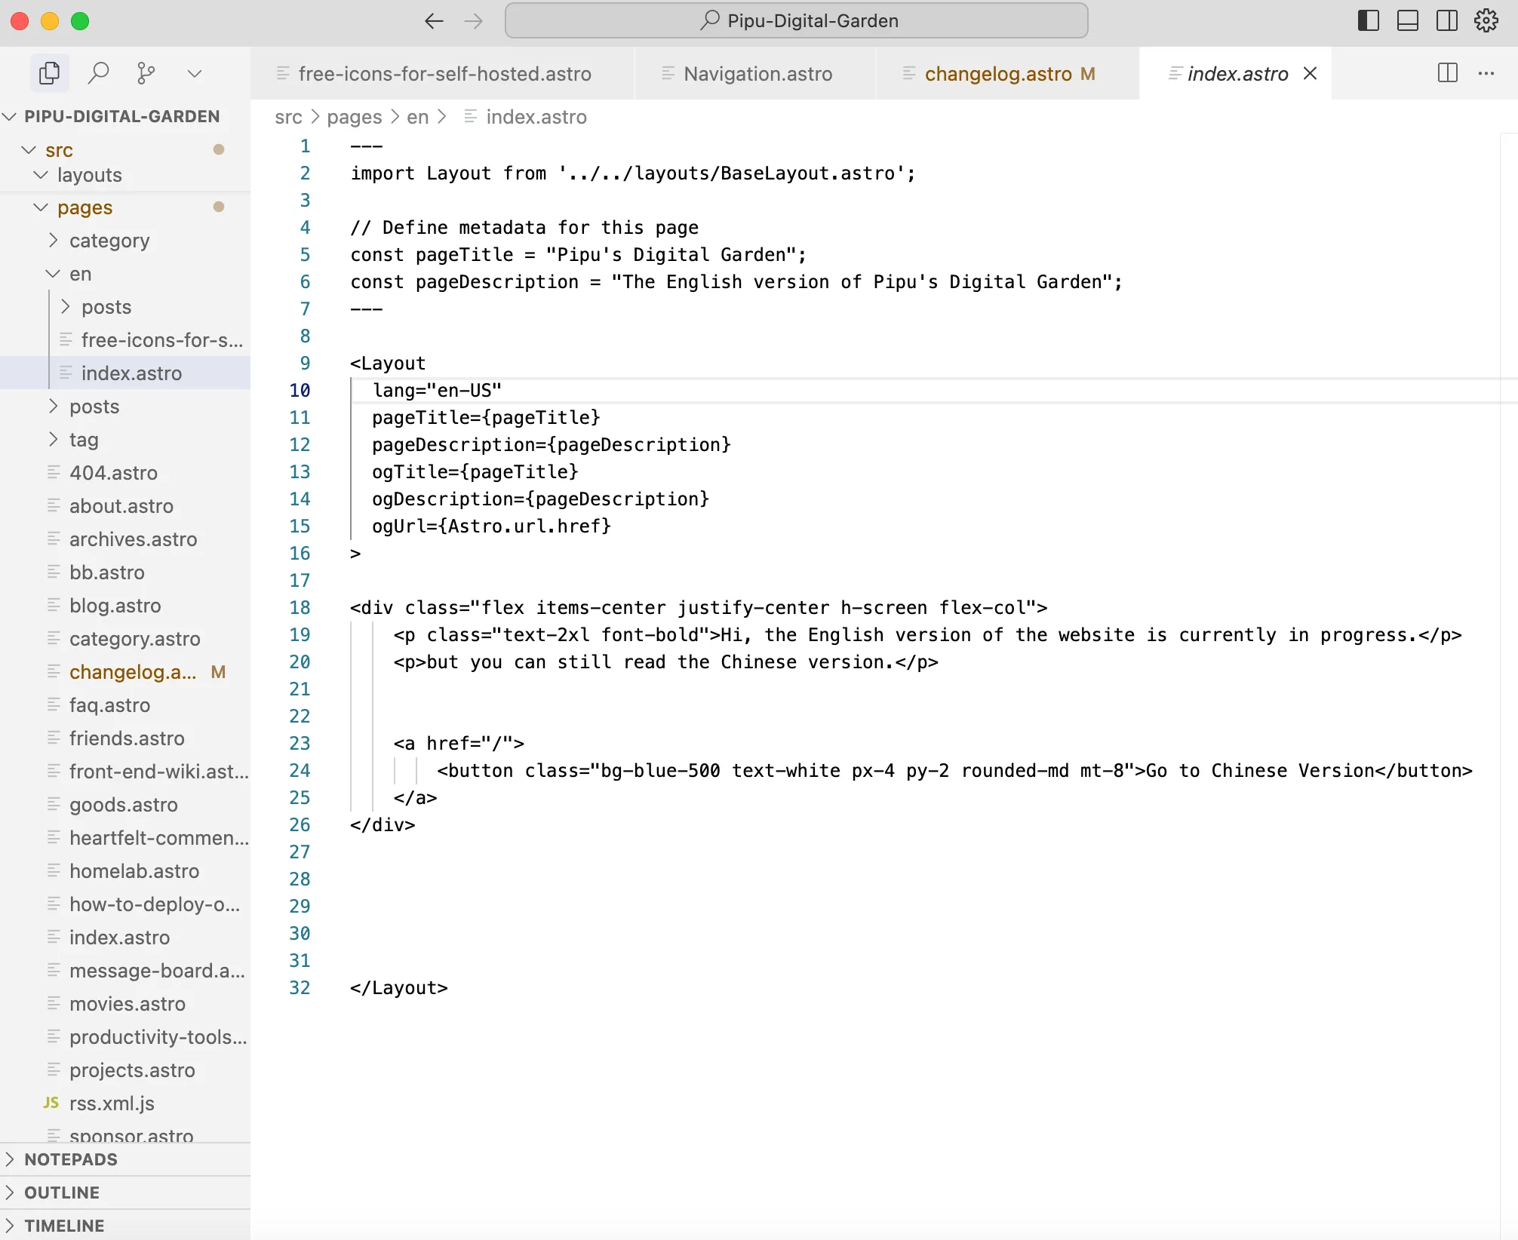This screenshot has width=1518, height=1240.
Task: Open category.astro file
Action: [x=125, y=639]
